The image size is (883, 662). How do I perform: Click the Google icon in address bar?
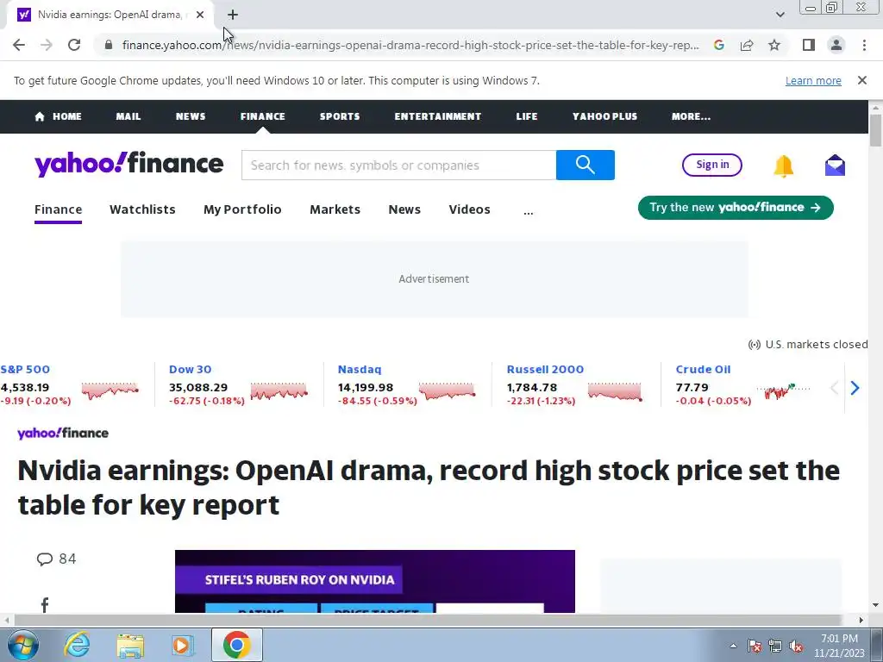[x=719, y=45]
